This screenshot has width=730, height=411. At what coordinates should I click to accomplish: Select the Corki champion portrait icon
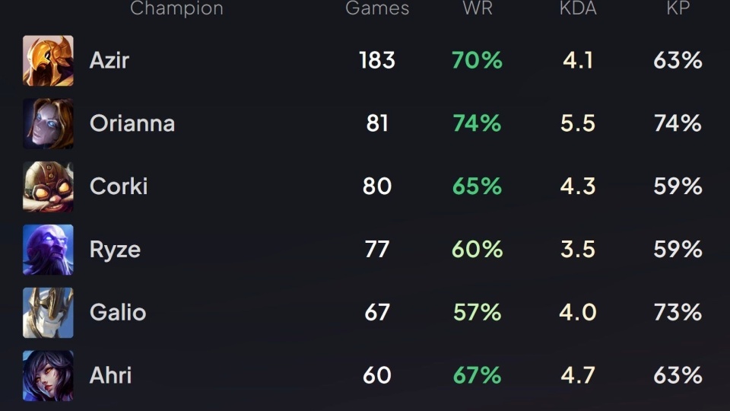[48, 186]
